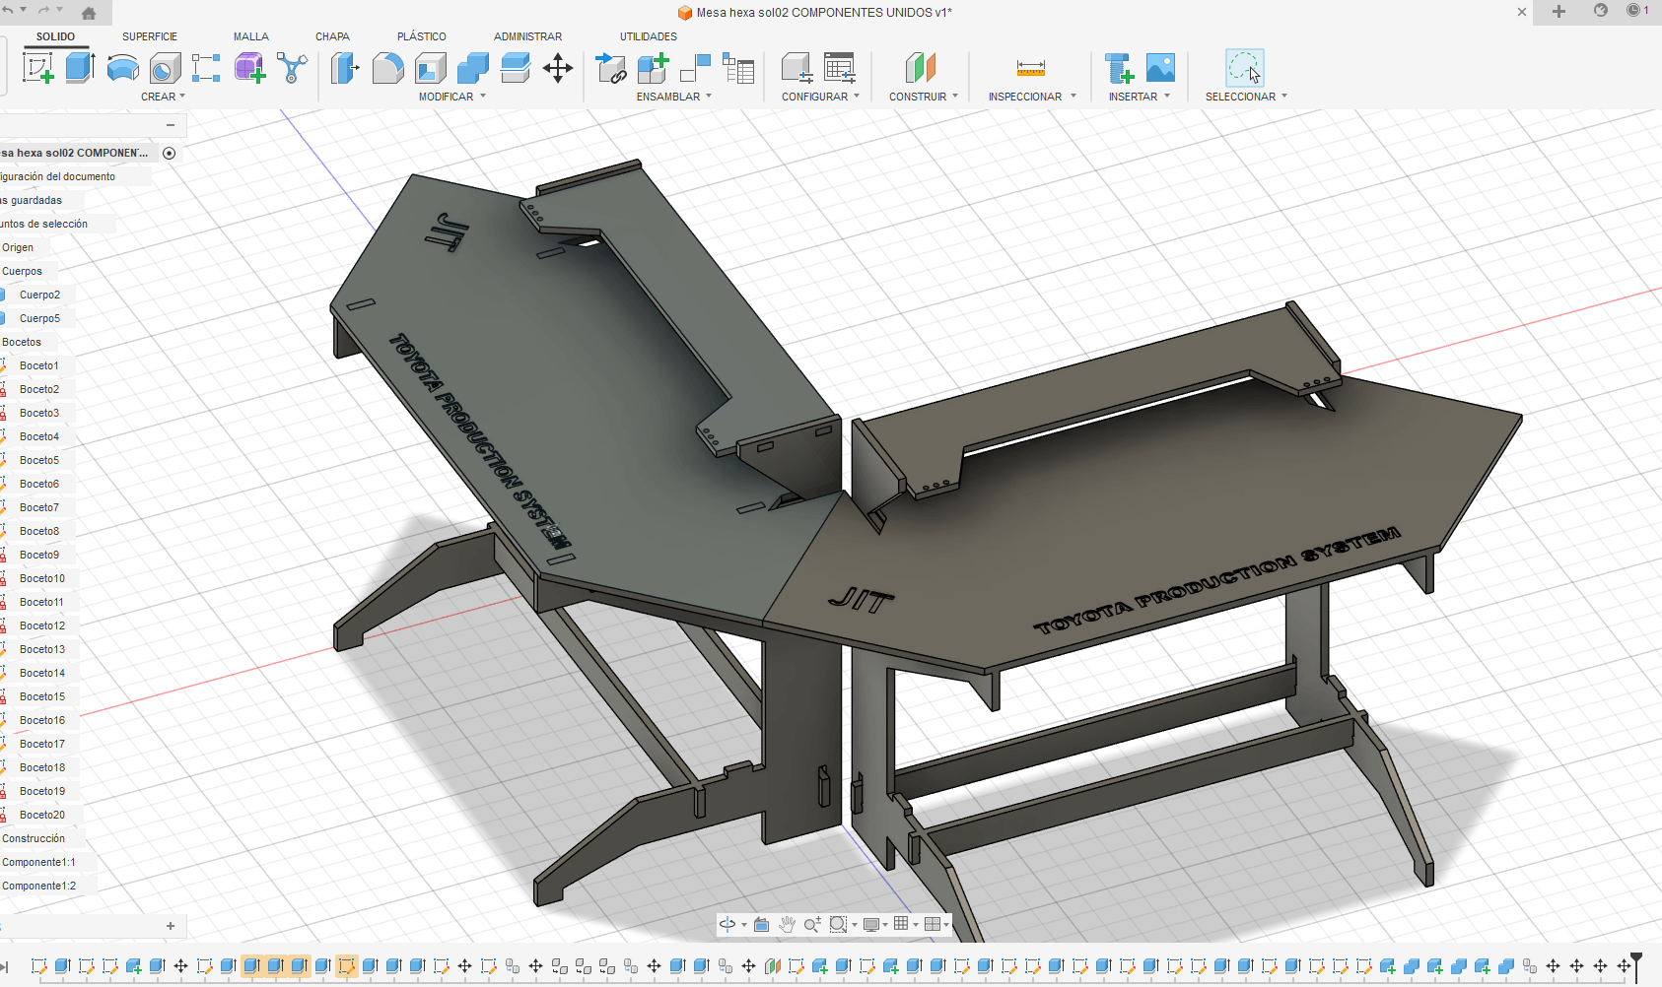
Task: Switch to the UTILIDADES tab
Action: click(649, 36)
